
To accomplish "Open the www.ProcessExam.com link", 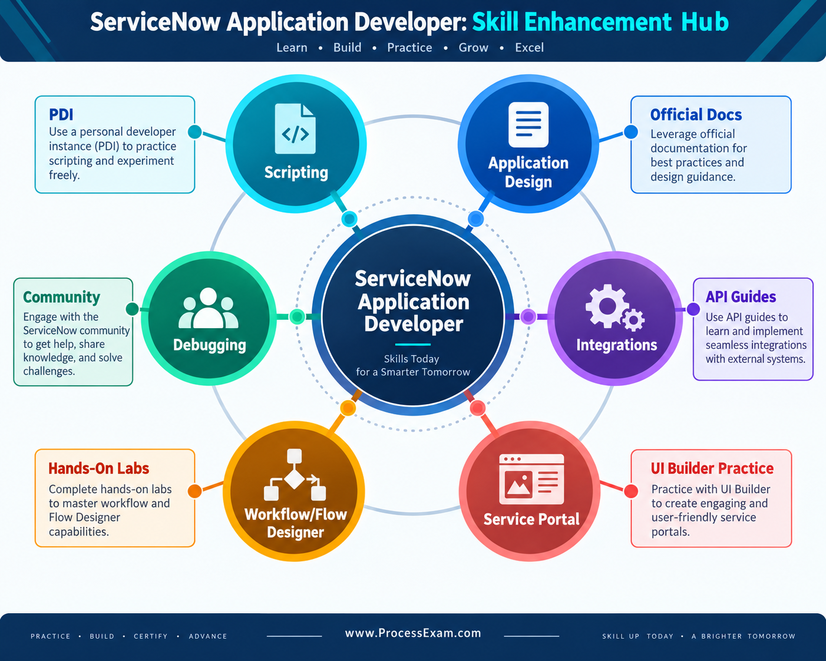I will point(413,633).
